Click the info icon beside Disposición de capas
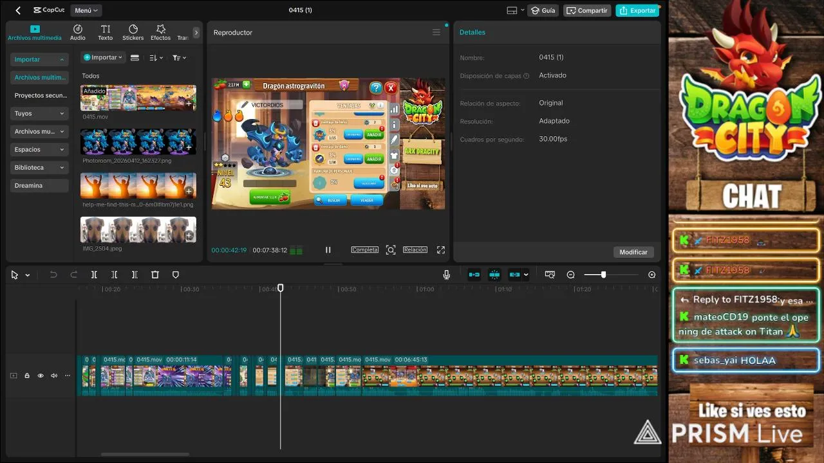This screenshot has width=824, height=463. tap(527, 76)
